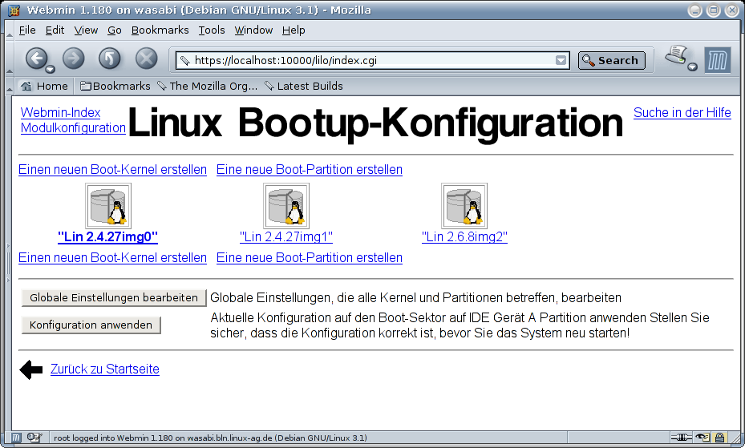Open the View menu
This screenshot has width=745, height=448.
86,30
